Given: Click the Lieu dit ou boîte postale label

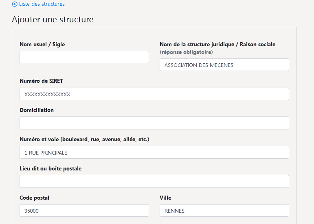Looking at the screenshot, I should 51,168.
